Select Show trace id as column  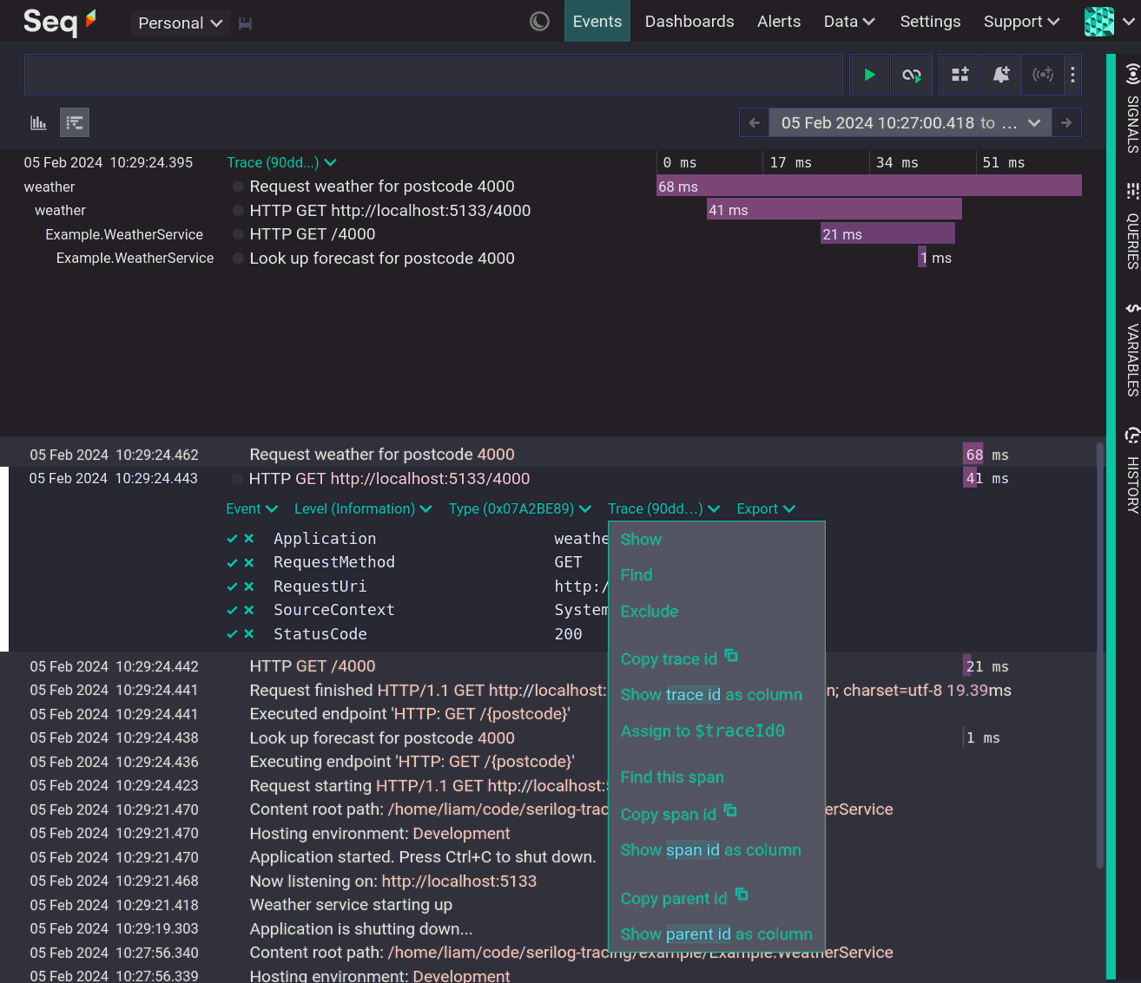click(711, 695)
